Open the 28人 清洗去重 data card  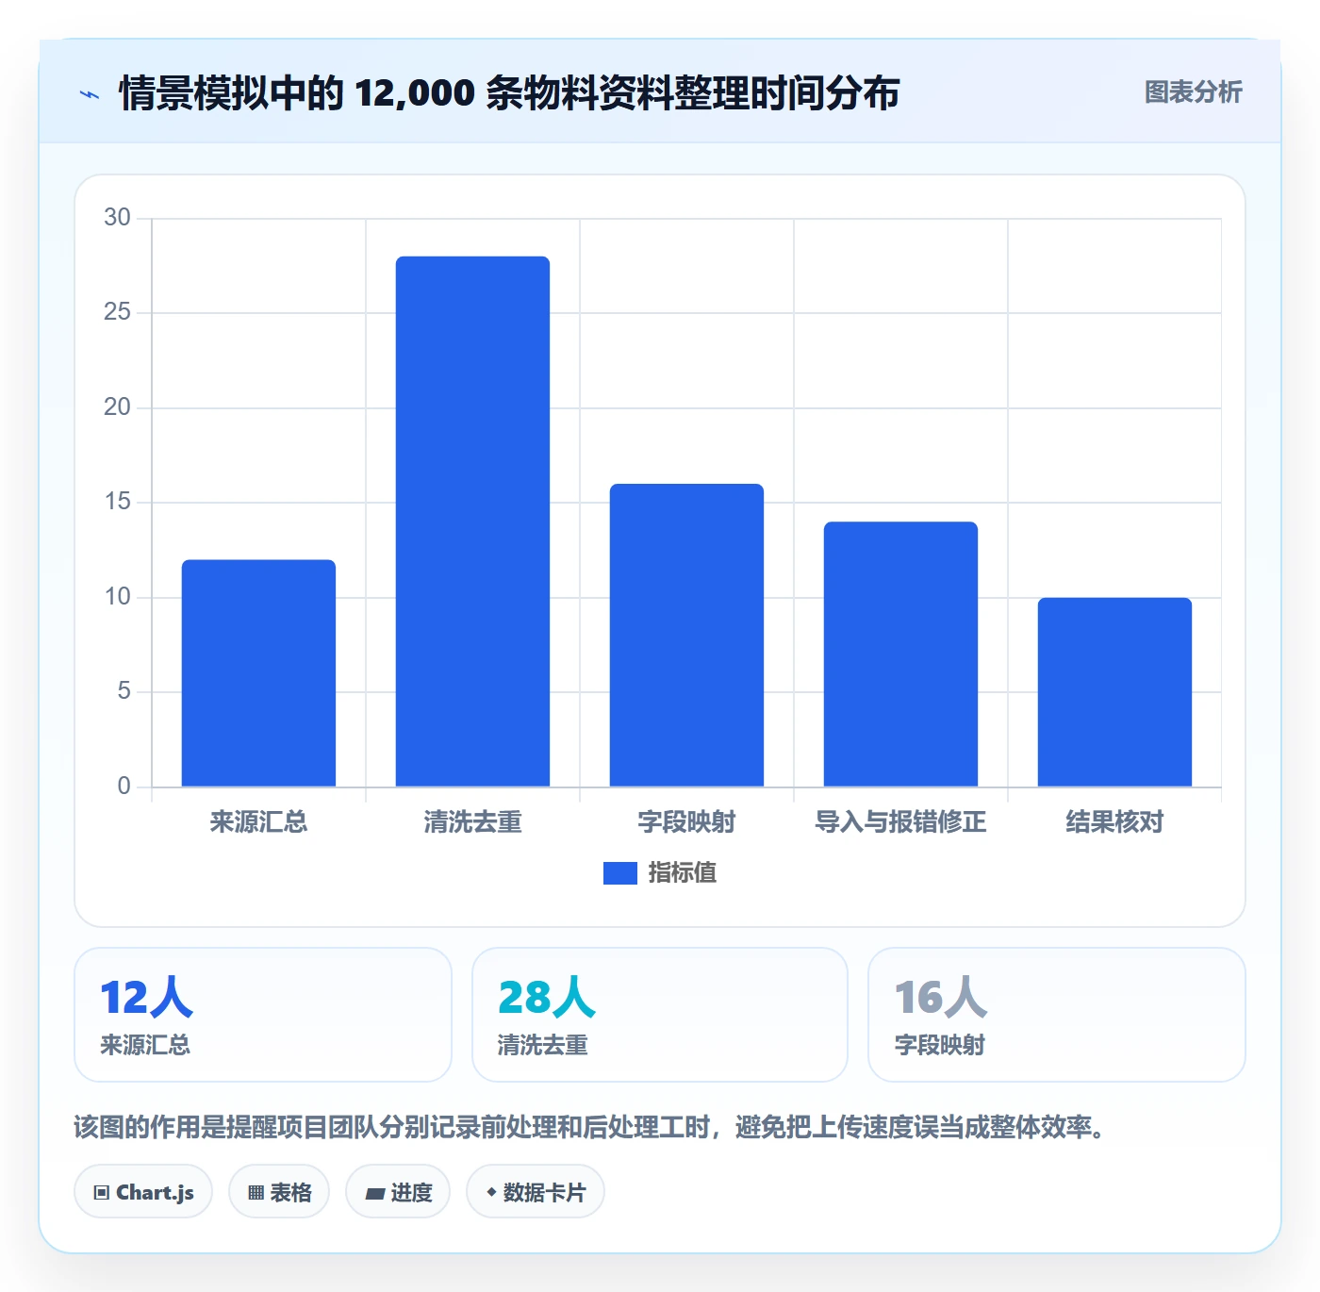pyautogui.click(x=660, y=1015)
